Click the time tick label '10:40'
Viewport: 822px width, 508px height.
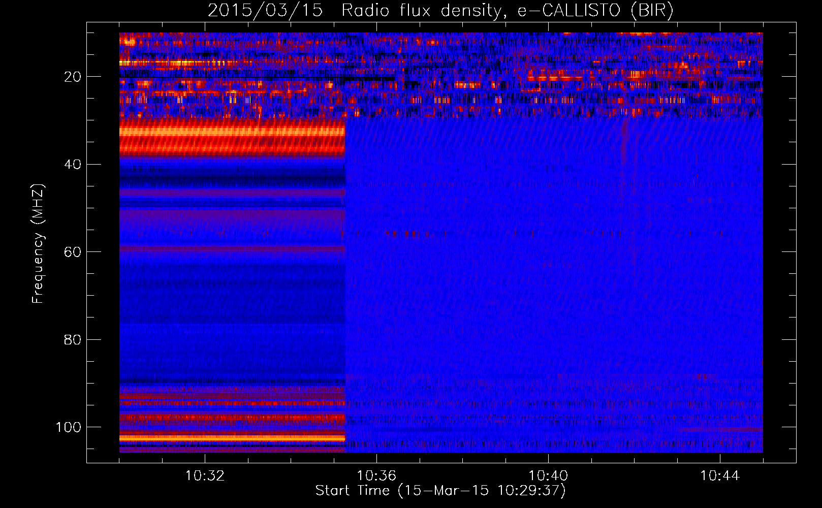point(548,476)
